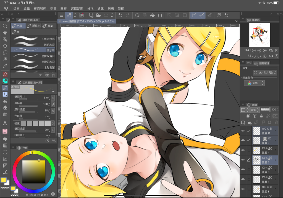Viewport: 283px width, 198px height.
Task: Select the 光滑的水彩 brush
Action: click(x=33, y=61)
